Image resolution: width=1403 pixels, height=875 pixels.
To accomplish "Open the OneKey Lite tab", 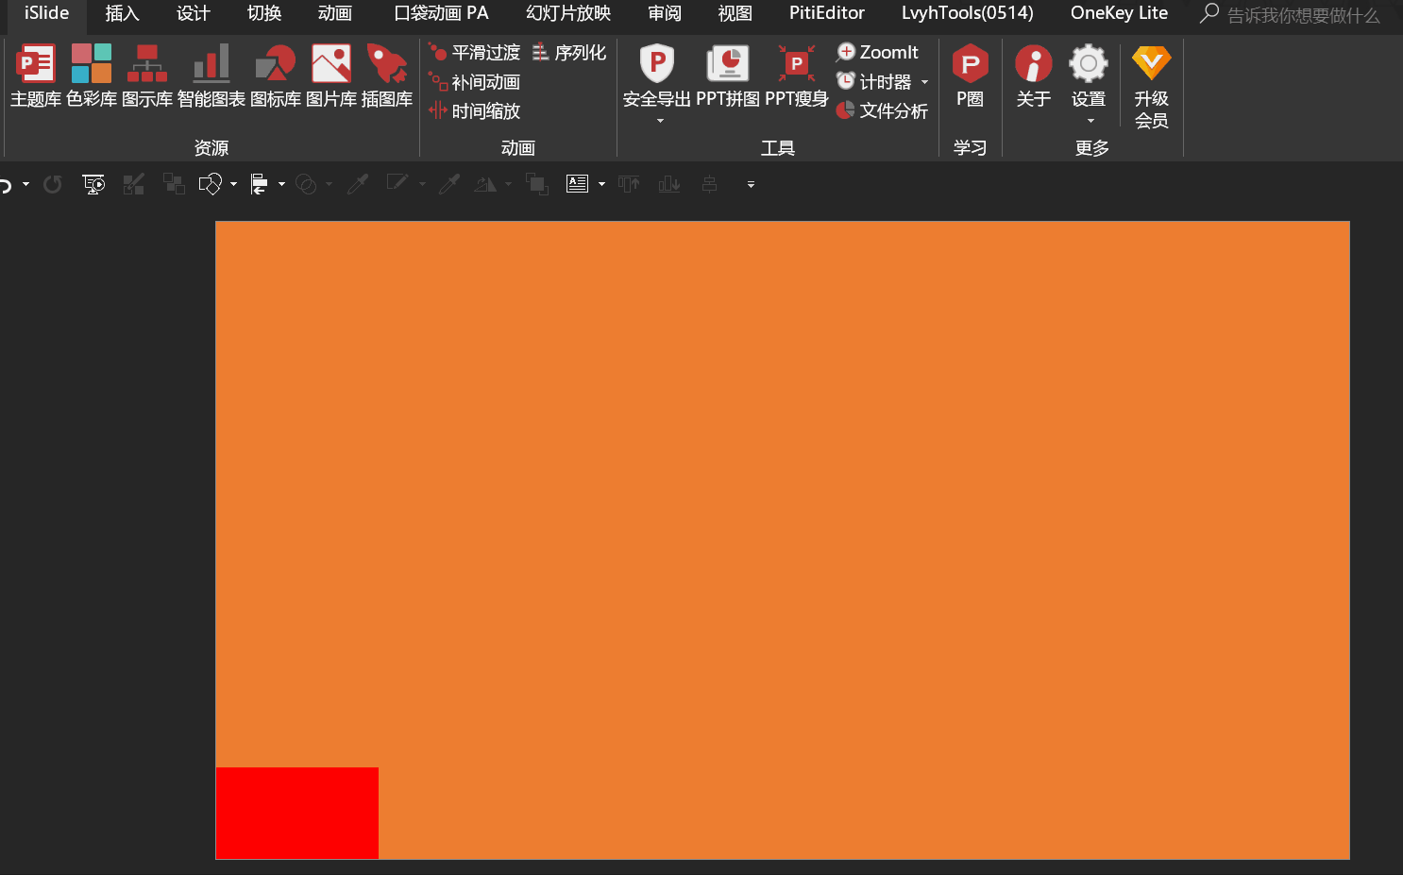I will pos(1119,13).
